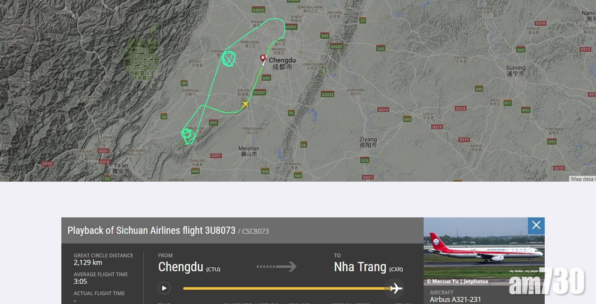Click the Airbus A321-231 aircraft type
Image resolution: width=596 pixels, height=304 pixels.
pos(455,300)
